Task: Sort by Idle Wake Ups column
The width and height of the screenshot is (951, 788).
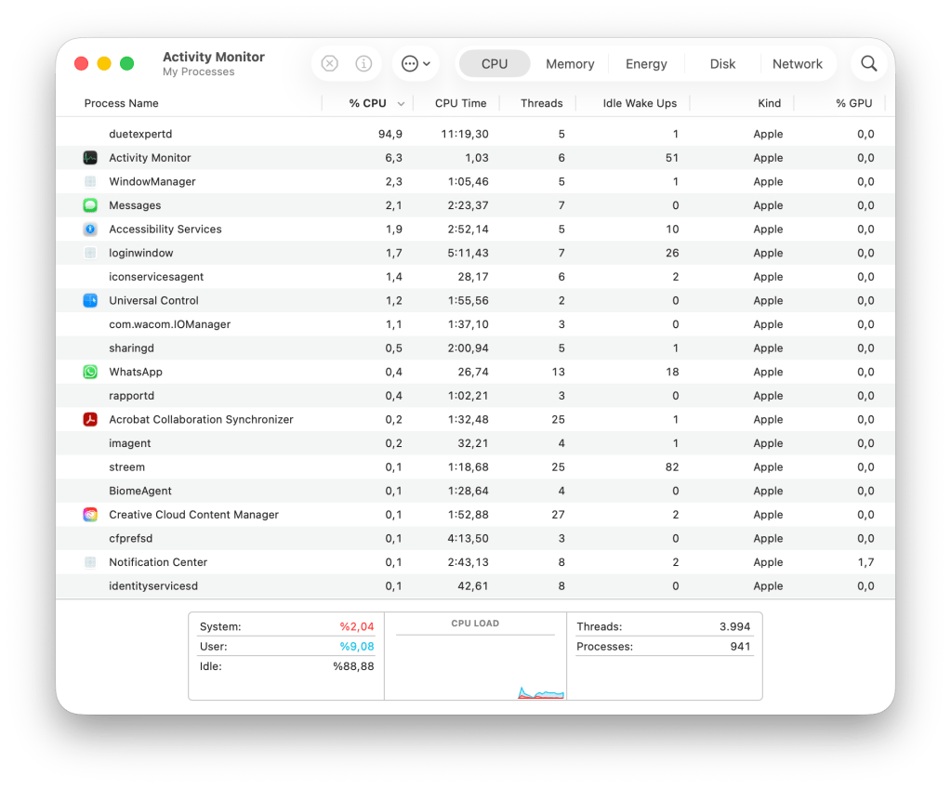Action: point(639,103)
